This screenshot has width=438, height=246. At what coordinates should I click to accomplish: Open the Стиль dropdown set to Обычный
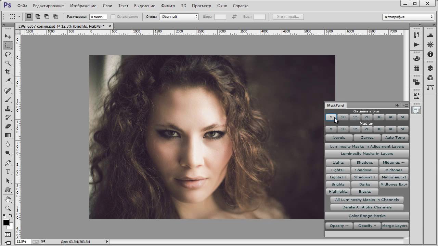coord(179,16)
